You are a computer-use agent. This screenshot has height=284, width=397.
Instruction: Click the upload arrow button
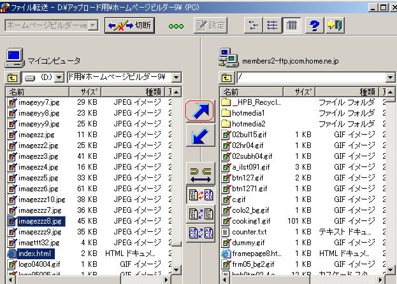[x=200, y=111]
